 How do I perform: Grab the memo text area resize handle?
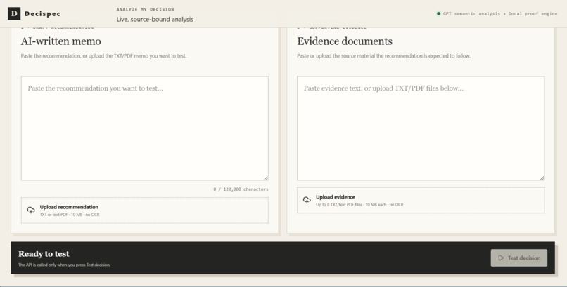(266, 178)
